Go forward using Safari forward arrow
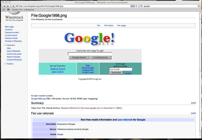 (8, 6)
